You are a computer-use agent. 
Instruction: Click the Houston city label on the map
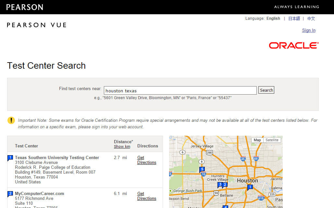coord(247,180)
